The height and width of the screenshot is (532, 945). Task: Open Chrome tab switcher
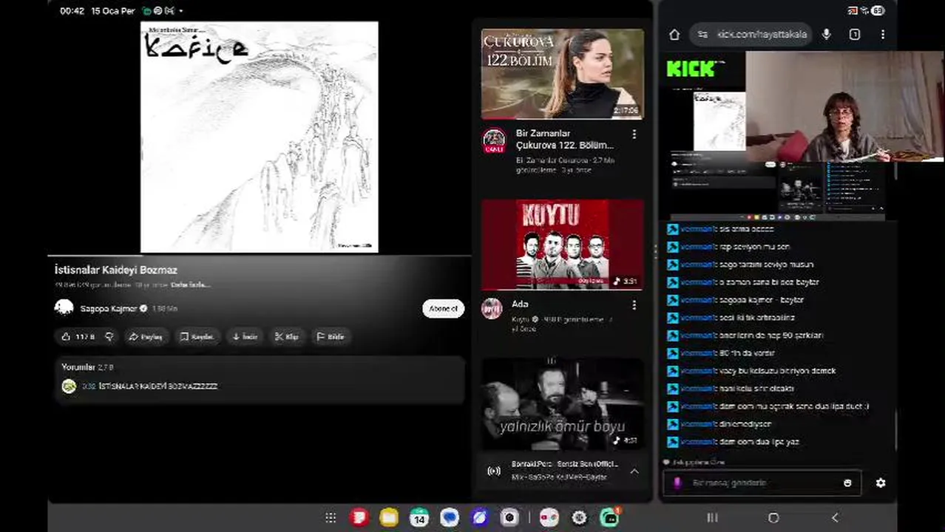[855, 35]
